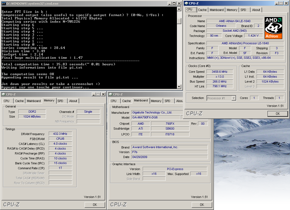Open CPU tab in the mainboard CPU-Z window

(115, 101)
